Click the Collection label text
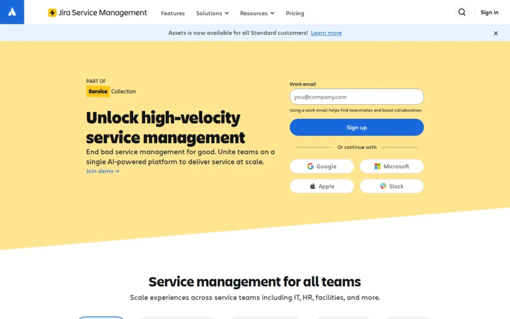Image resolution: width=510 pixels, height=319 pixels. click(x=124, y=92)
